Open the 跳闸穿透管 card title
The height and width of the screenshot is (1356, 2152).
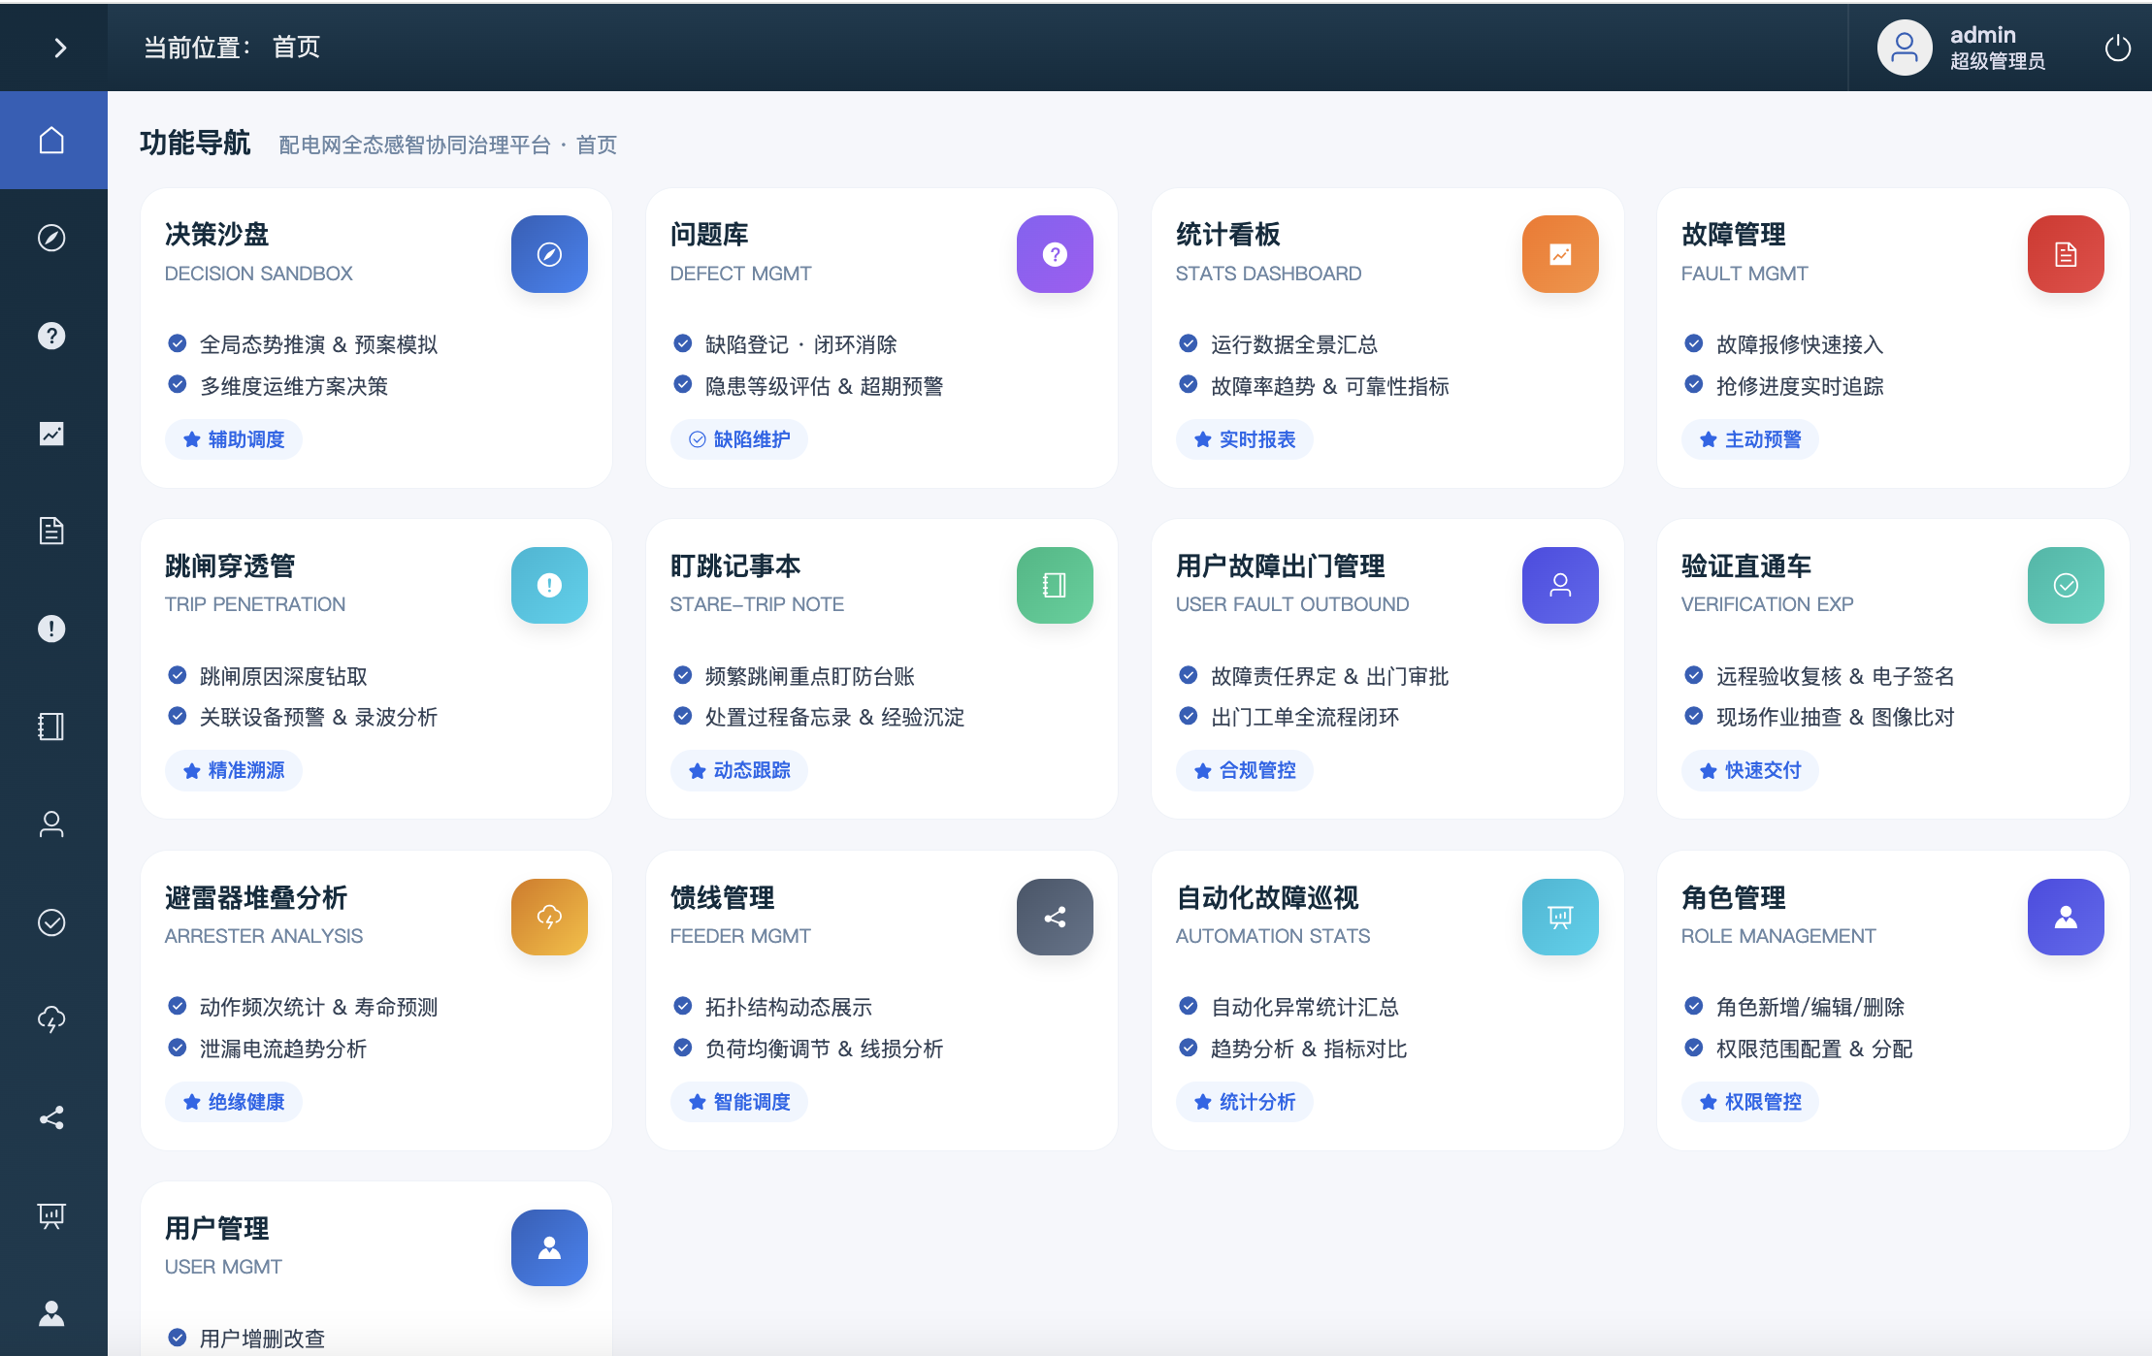point(230,565)
